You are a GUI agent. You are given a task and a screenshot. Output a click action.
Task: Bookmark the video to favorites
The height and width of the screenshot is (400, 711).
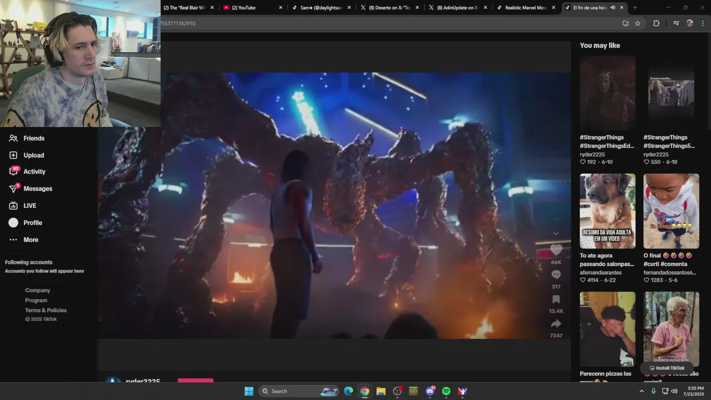pyautogui.click(x=556, y=299)
